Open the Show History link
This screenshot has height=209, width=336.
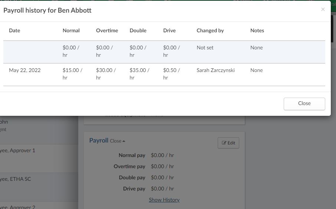164,200
